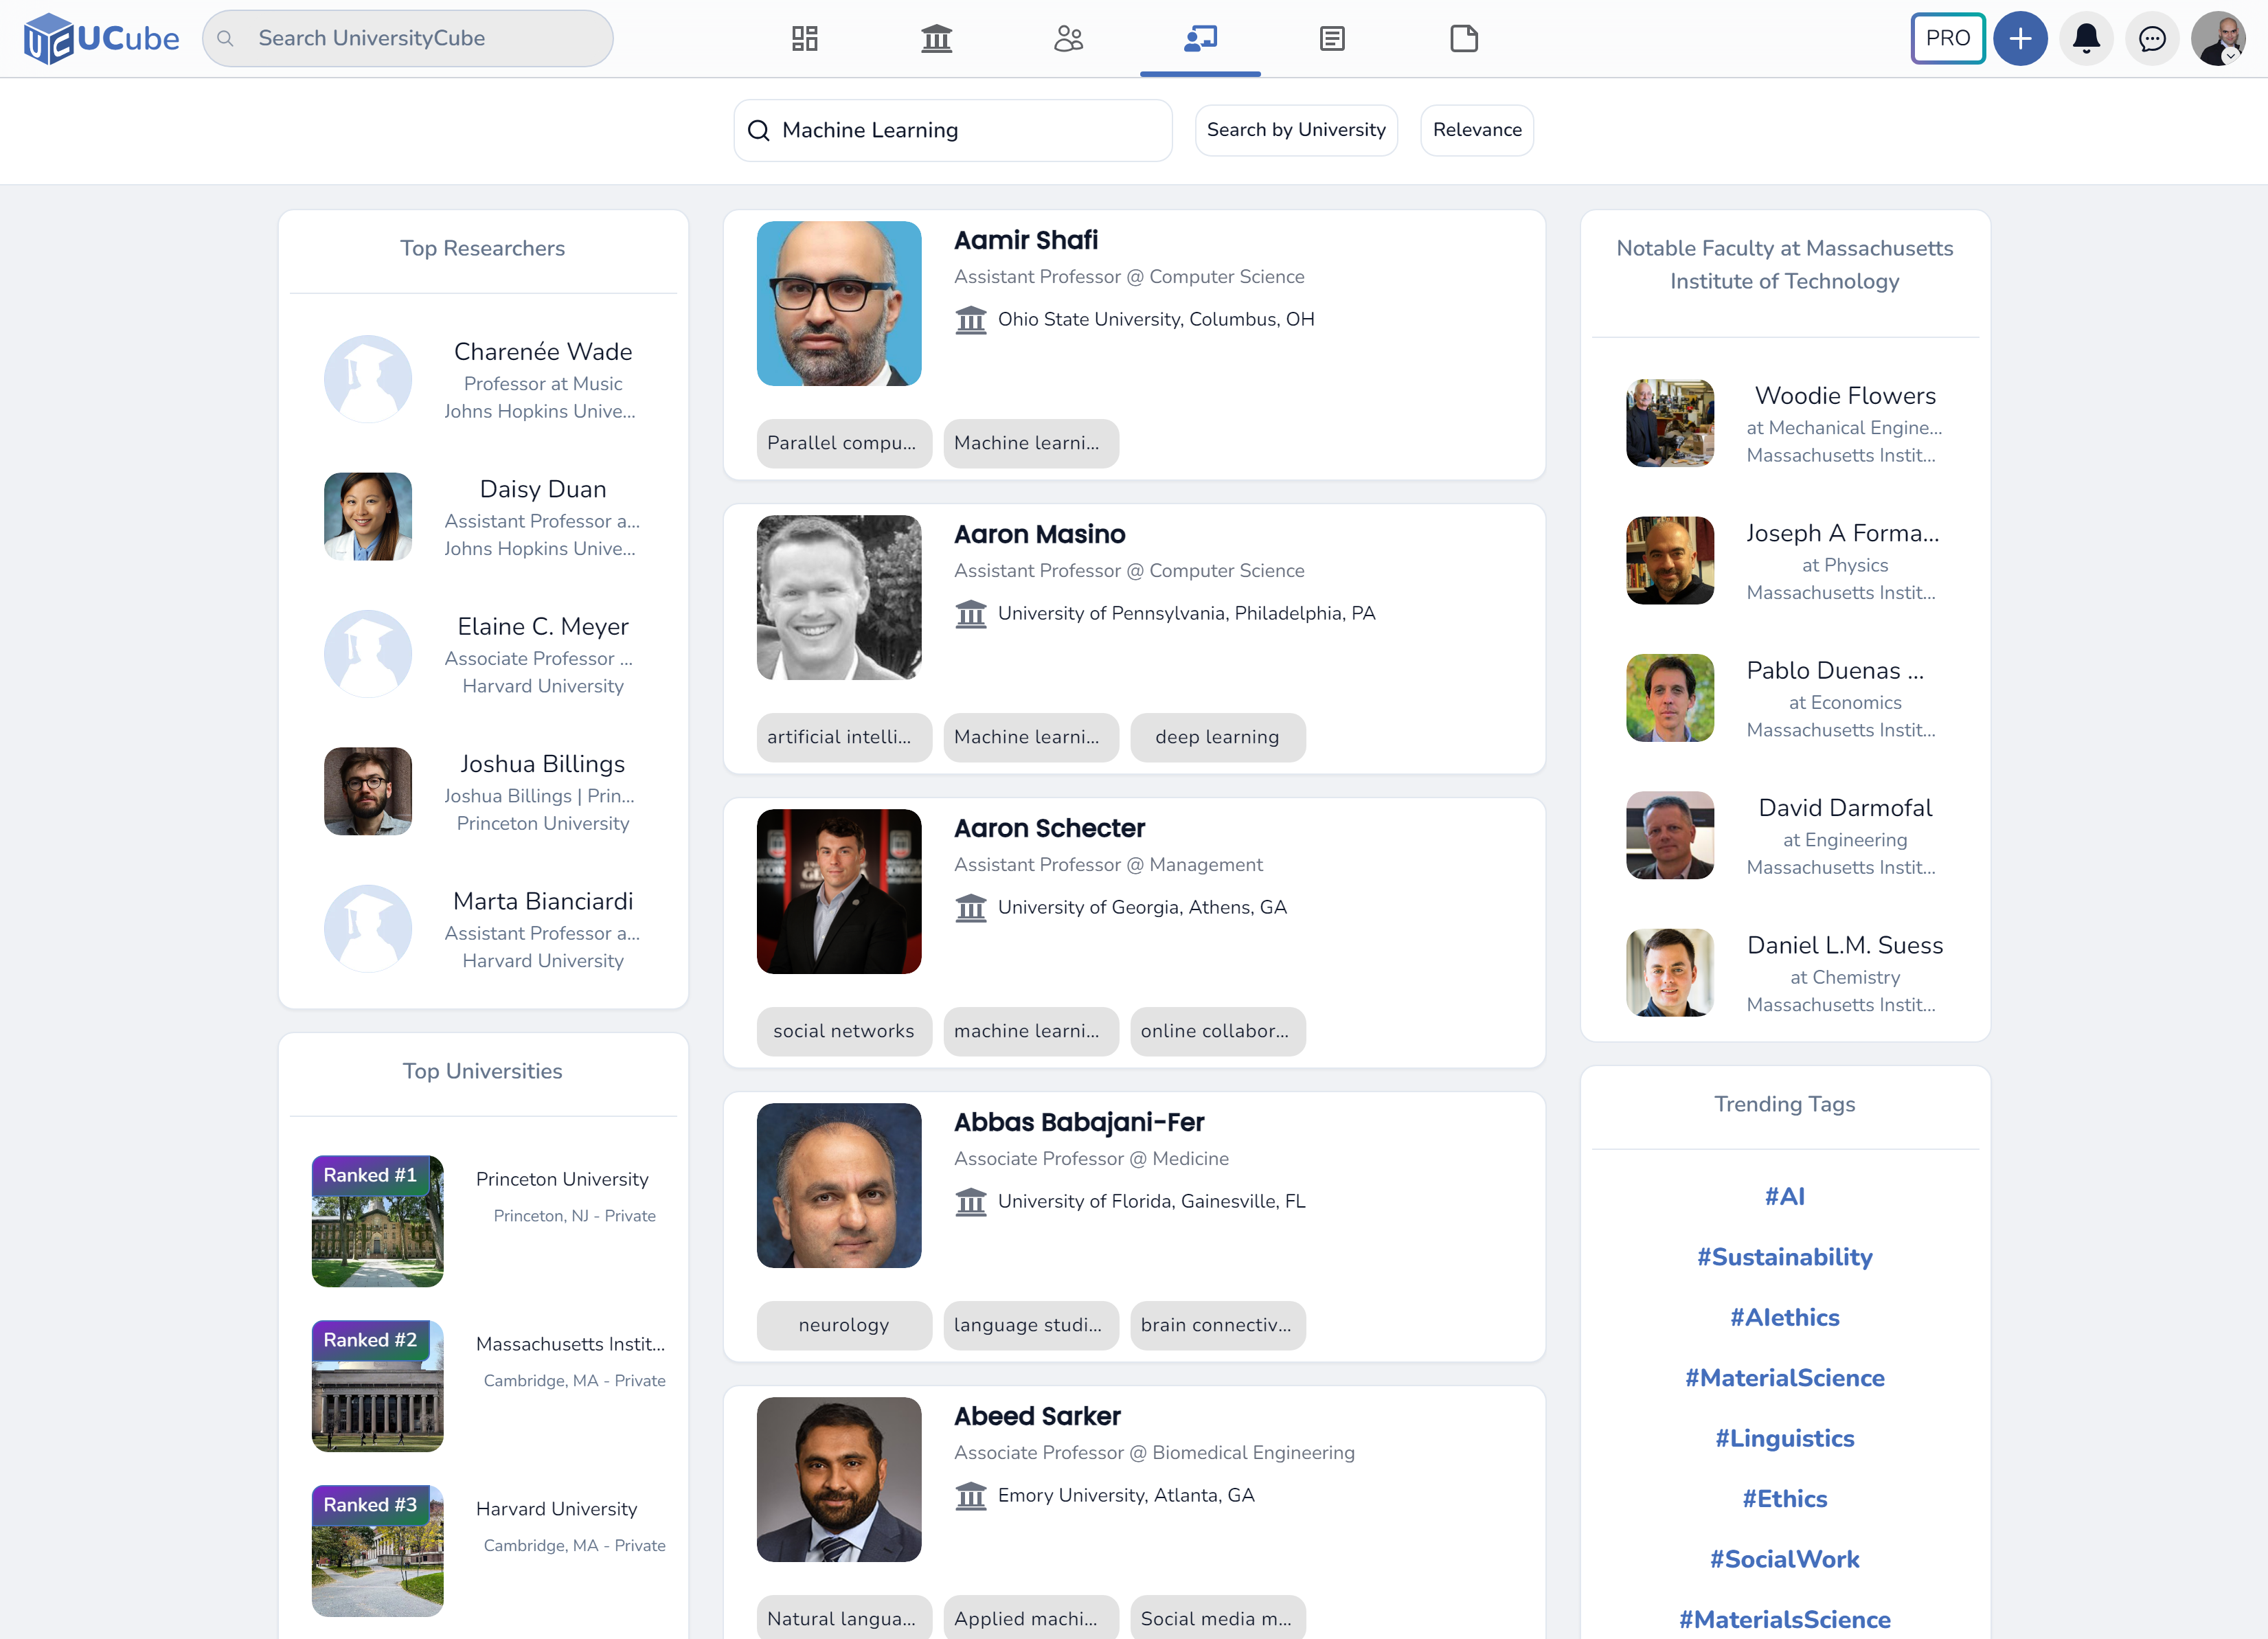Open the news feed list icon
This screenshot has width=2268, height=1639.
1332,38
